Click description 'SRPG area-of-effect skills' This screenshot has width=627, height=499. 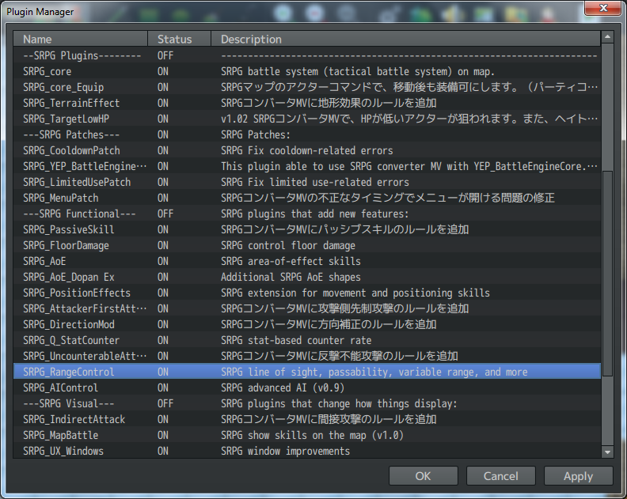291,261
